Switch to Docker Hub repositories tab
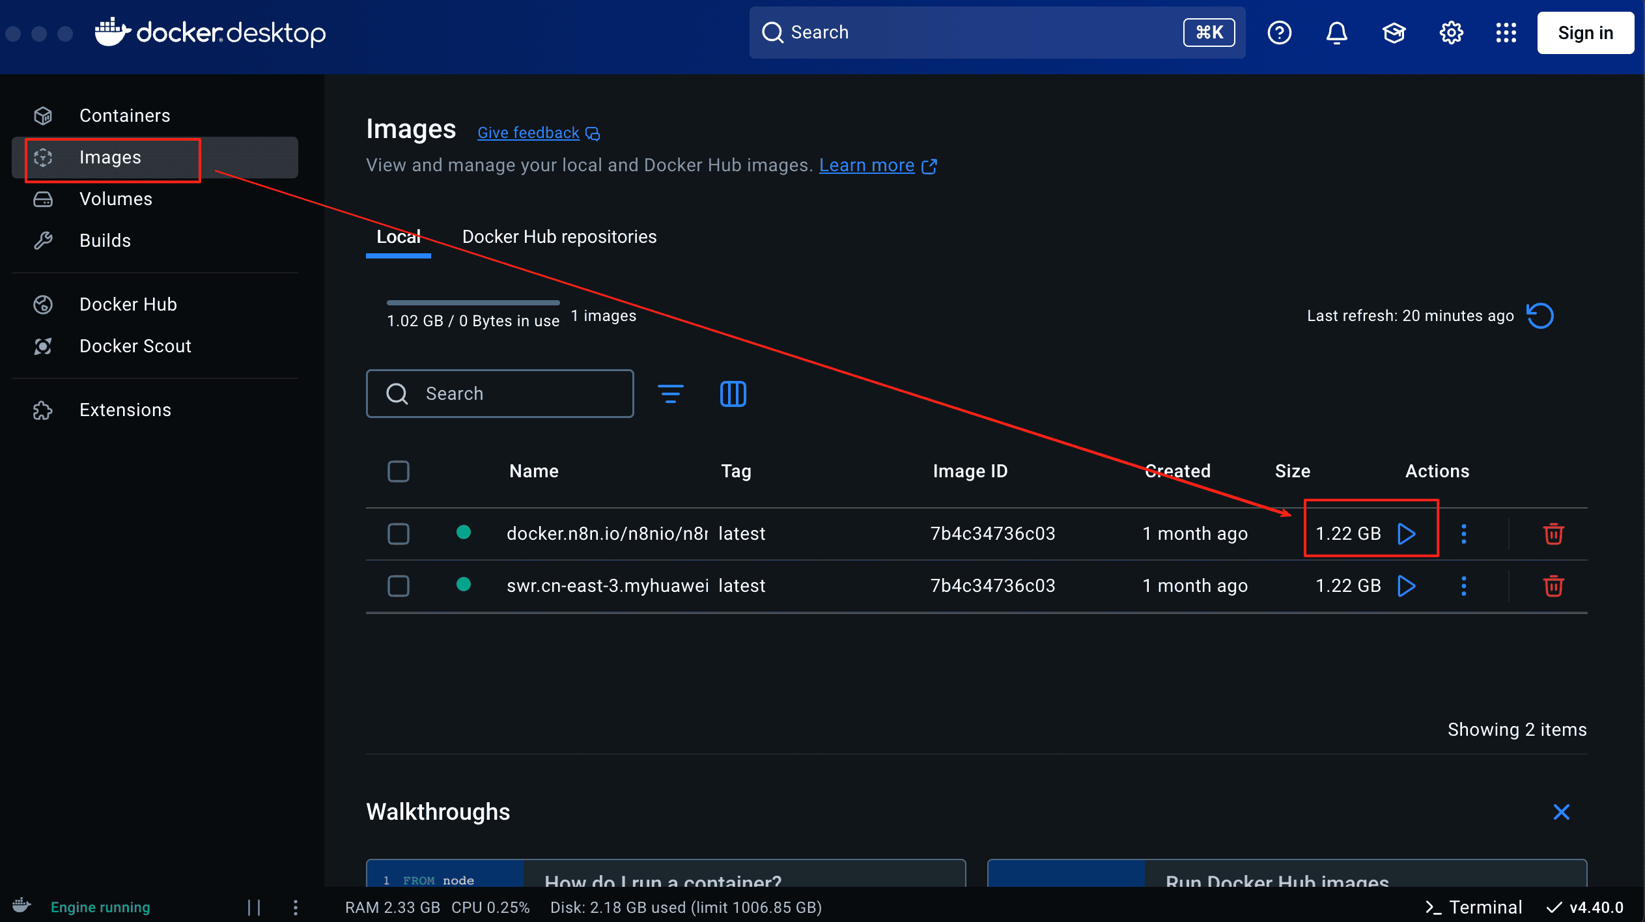The height and width of the screenshot is (922, 1645). [559, 237]
